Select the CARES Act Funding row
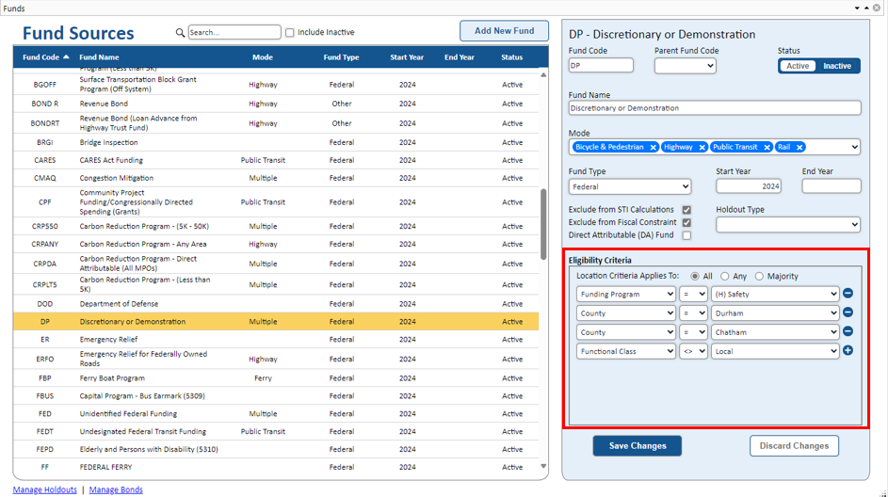The height and width of the screenshot is (497, 888). pyautogui.click(x=276, y=160)
